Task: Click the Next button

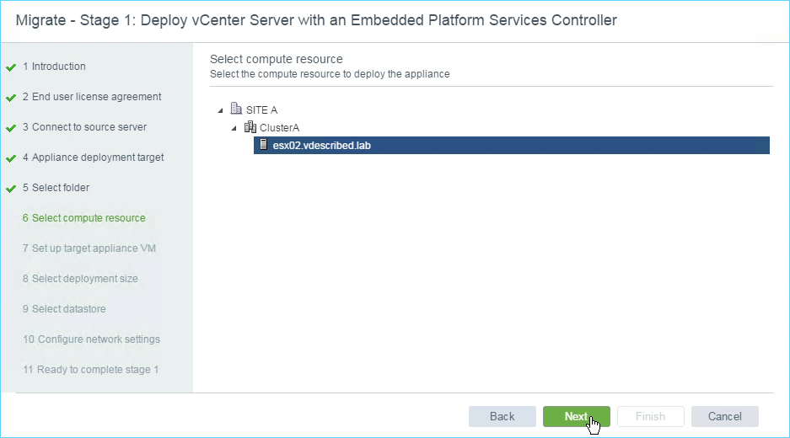Action: coord(577,416)
